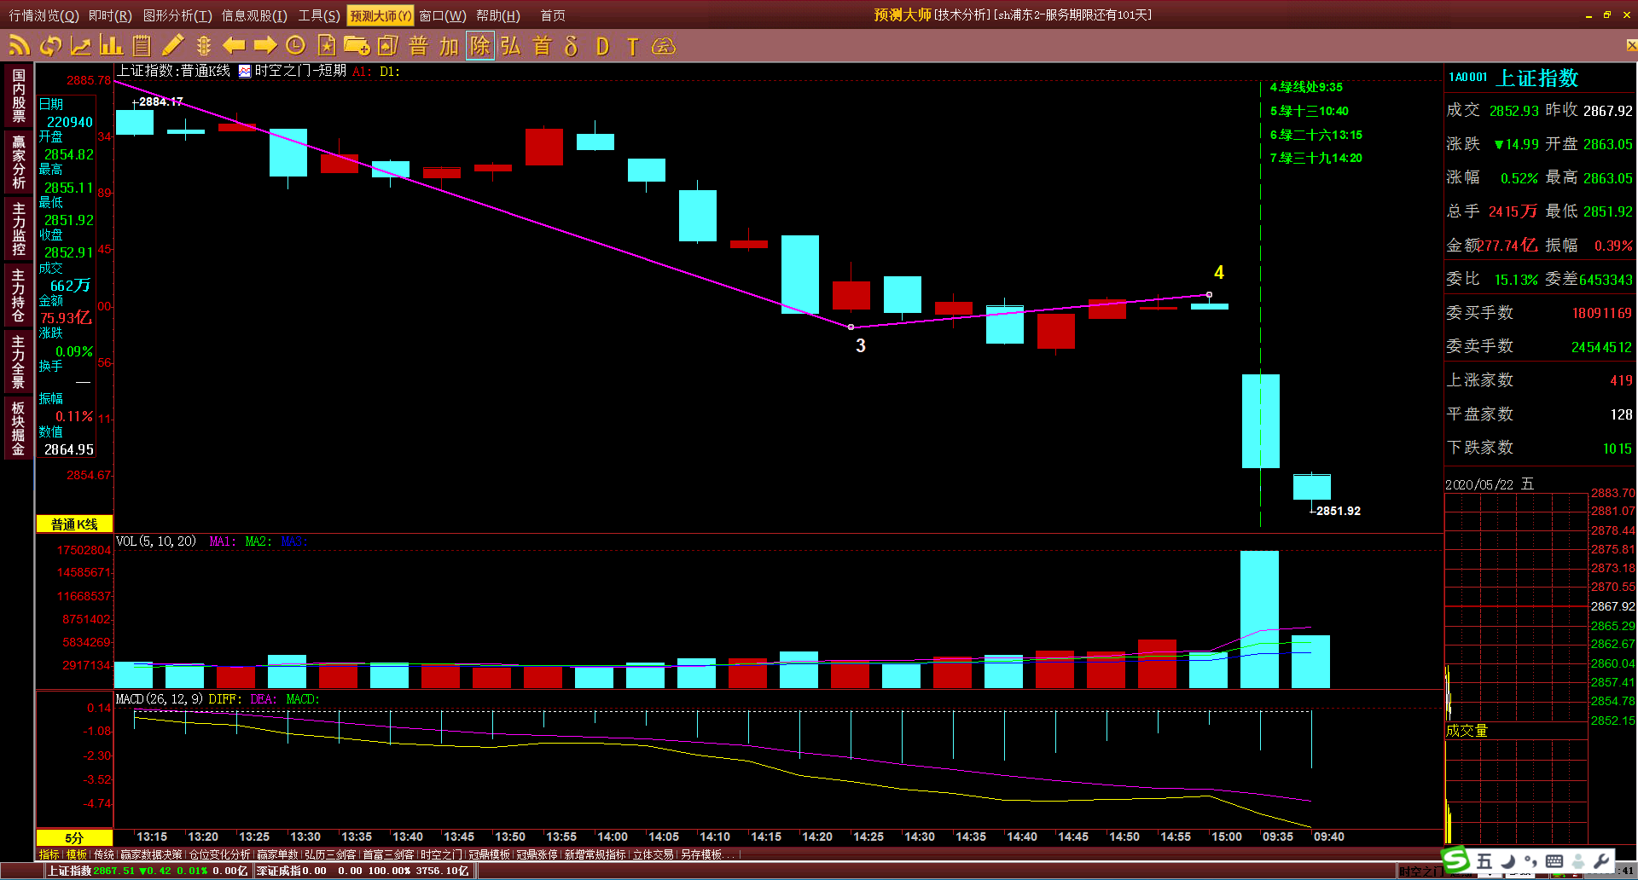Open the 行情浏览(Q) menu
Screen dimensions: 1638x880
click(44, 15)
